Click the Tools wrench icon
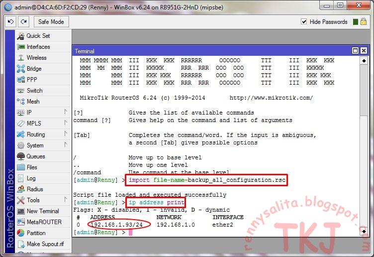 [x=21, y=200]
